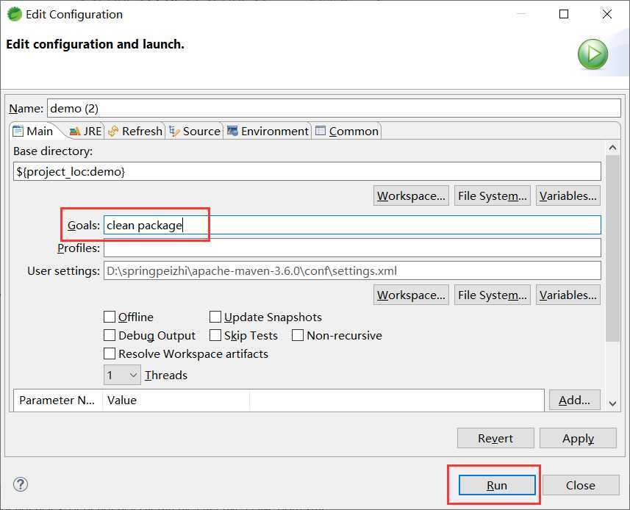Enable the Offline checkbox

point(110,317)
